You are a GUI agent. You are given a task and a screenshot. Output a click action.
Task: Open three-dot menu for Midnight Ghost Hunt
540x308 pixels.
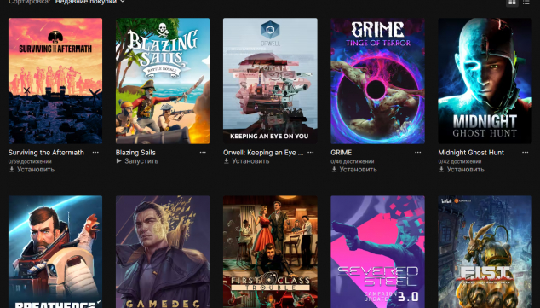click(x=526, y=153)
